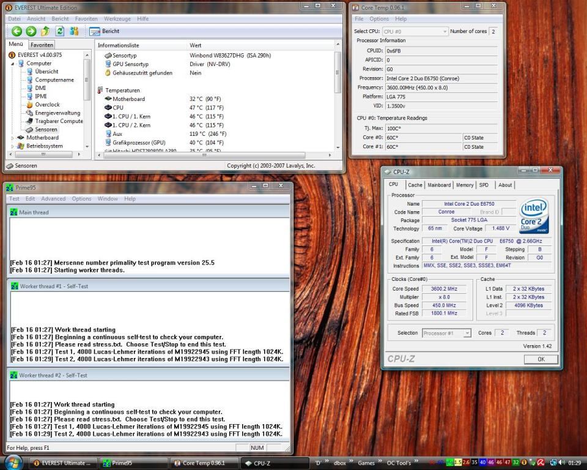Click the EVEREST up-level folder arrow icon

[45, 31]
